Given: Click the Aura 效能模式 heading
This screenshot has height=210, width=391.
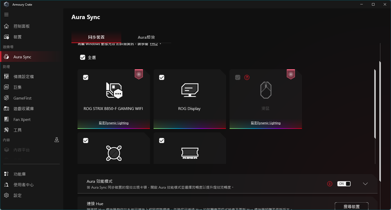Looking at the screenshot, I should [99, 181].
